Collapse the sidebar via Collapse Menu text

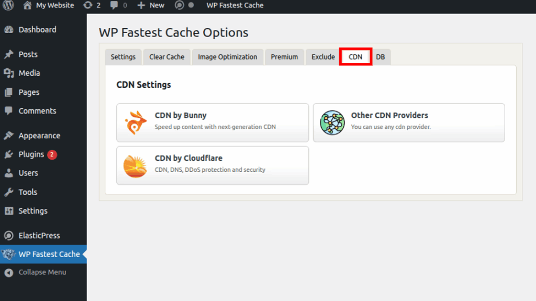(x=42, y=272)
